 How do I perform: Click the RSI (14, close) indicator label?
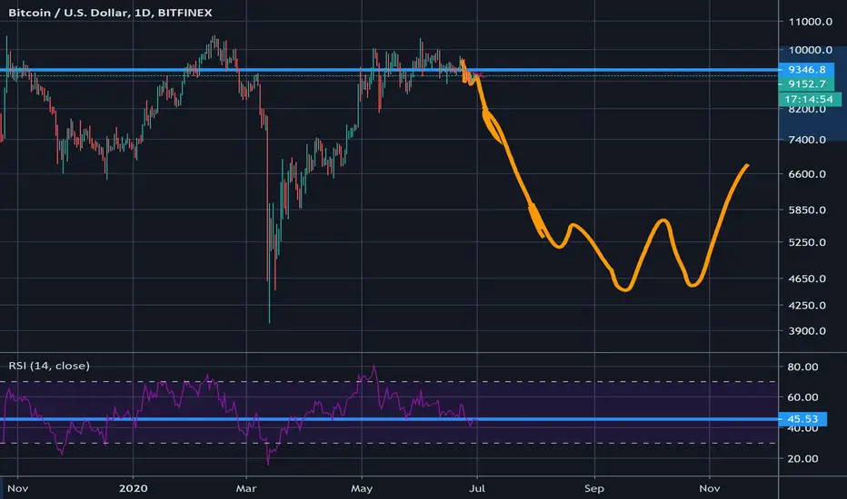[x=49, y=366]
